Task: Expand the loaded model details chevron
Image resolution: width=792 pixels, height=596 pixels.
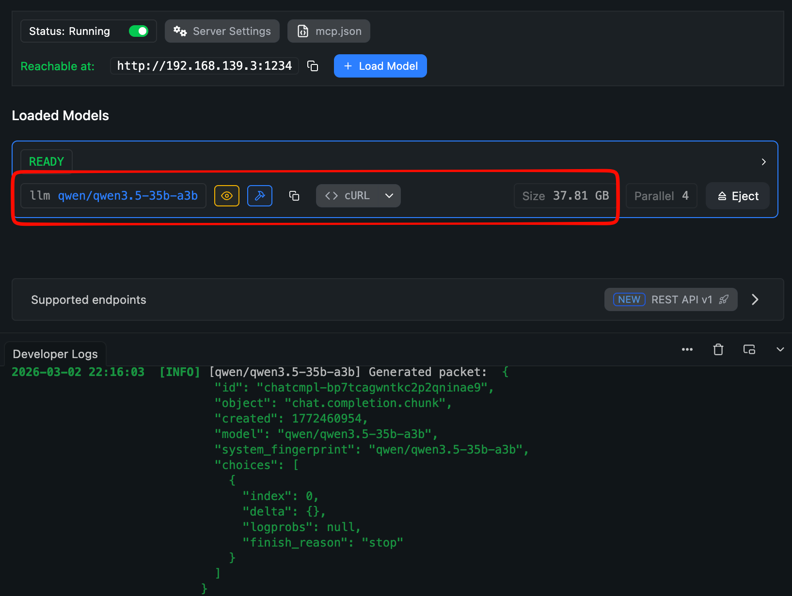Action: (x=763, y=162)
